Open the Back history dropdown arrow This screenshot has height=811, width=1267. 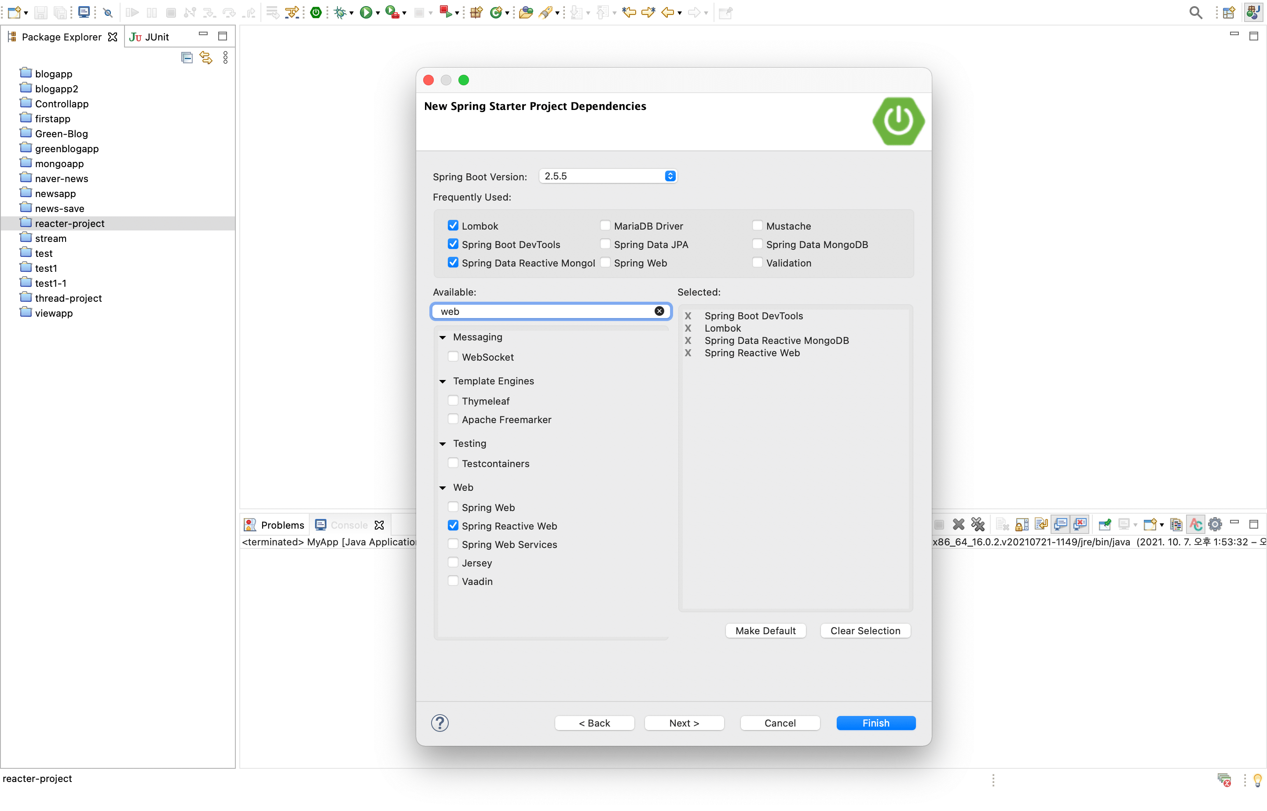(x=680, y=13)
